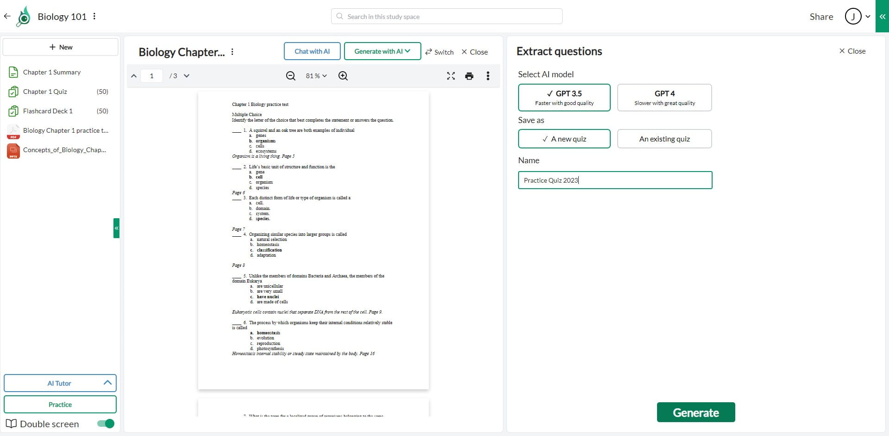Open document title three-dot menu

[232, 52]
